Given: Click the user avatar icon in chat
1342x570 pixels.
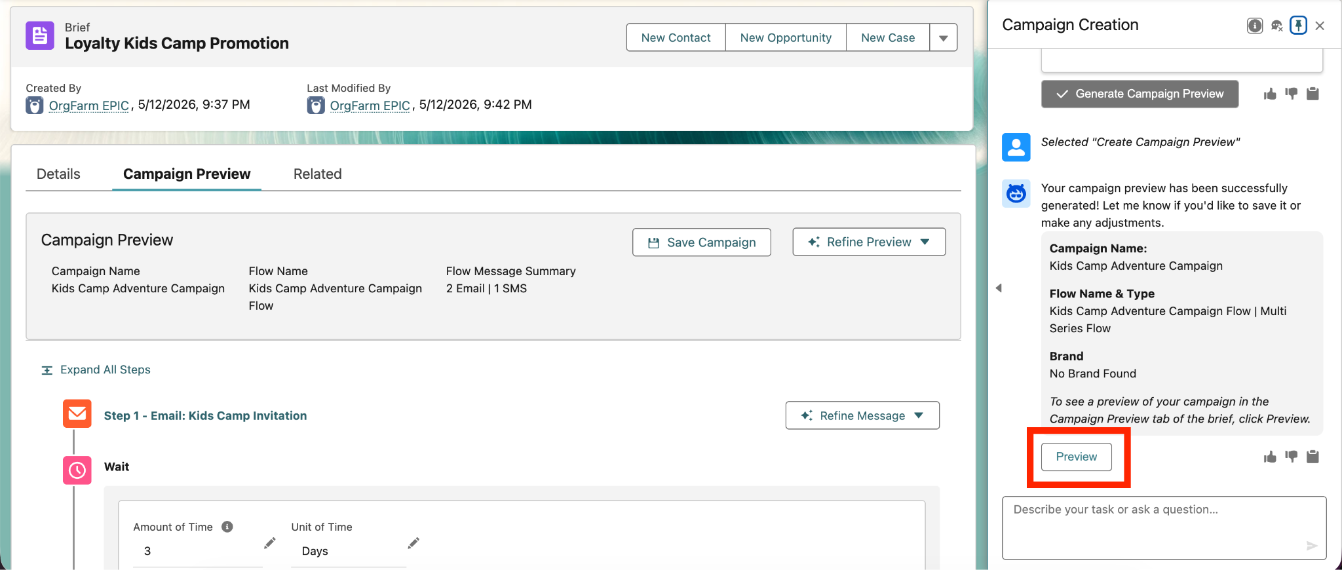Looking at the screenshot, I should 1016,147.
